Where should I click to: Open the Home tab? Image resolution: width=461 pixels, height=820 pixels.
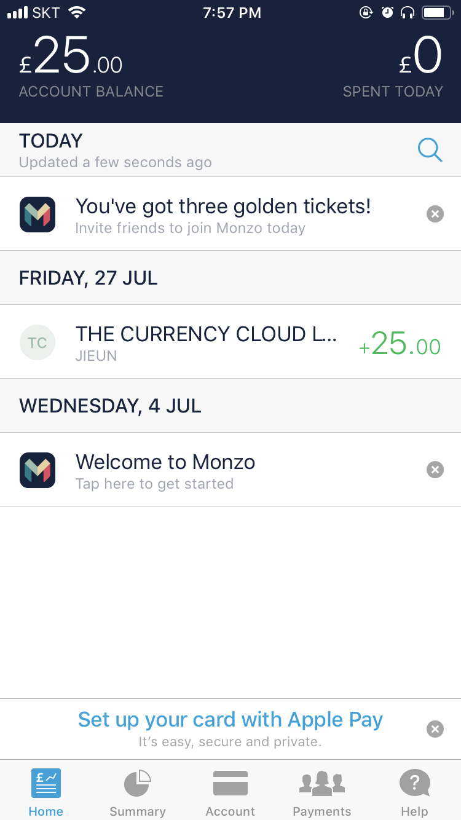coord(46,794)
